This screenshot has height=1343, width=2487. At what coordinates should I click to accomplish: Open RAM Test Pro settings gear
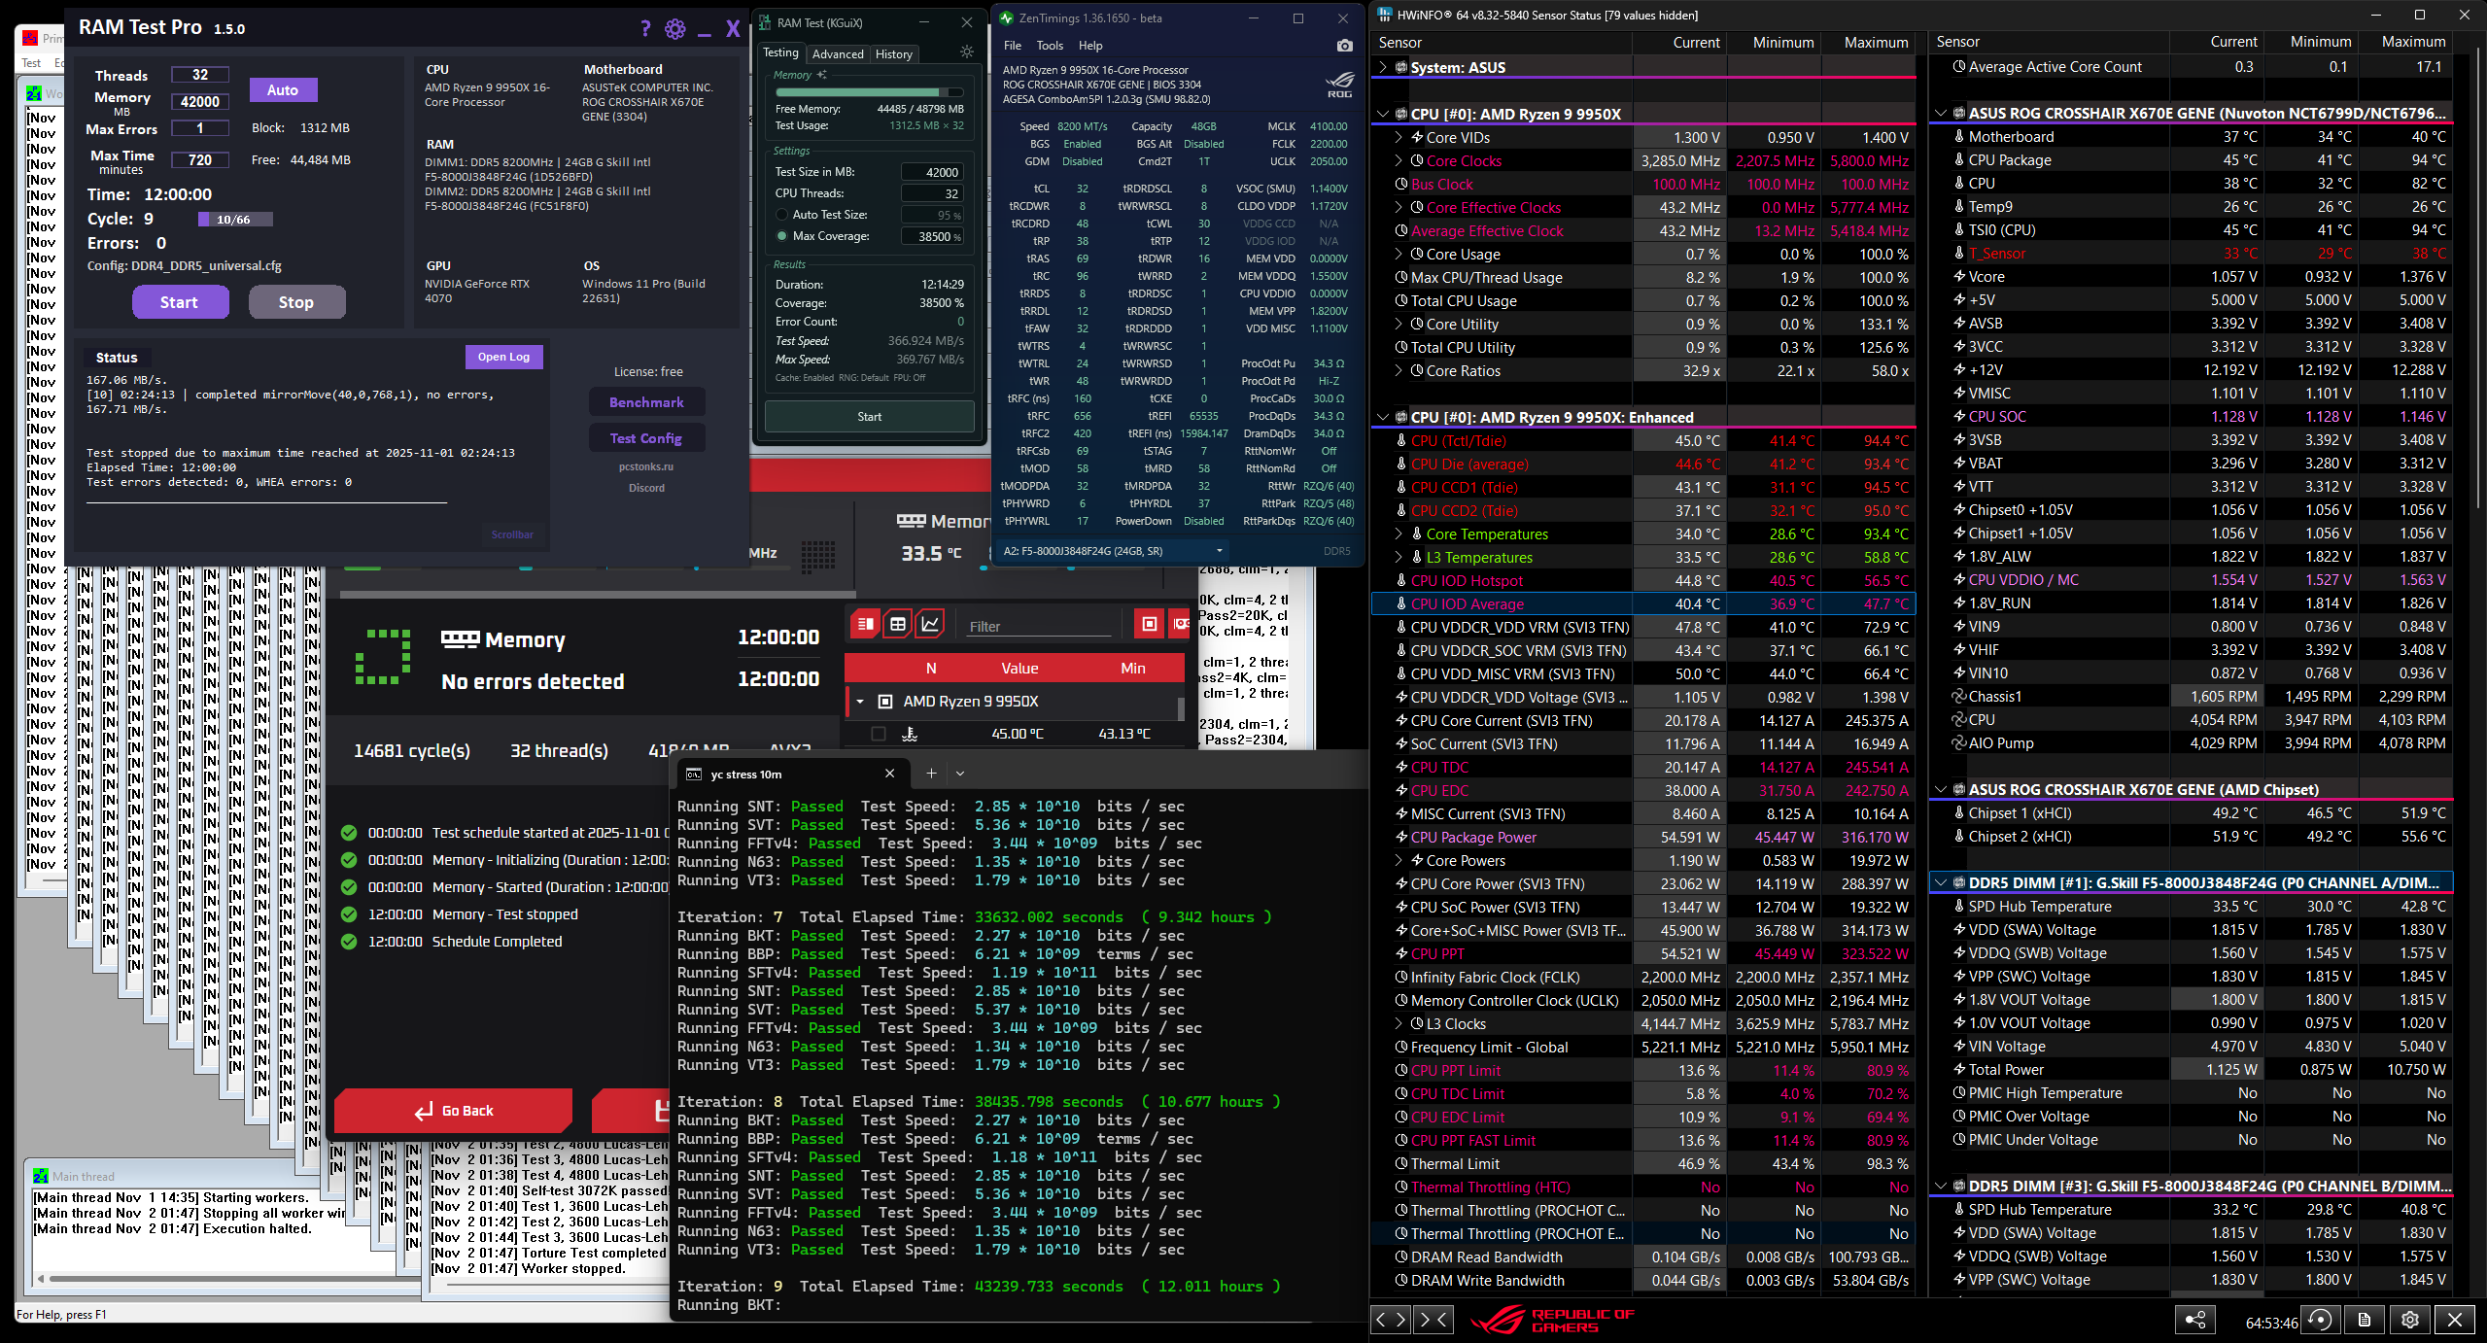point(675,28)
